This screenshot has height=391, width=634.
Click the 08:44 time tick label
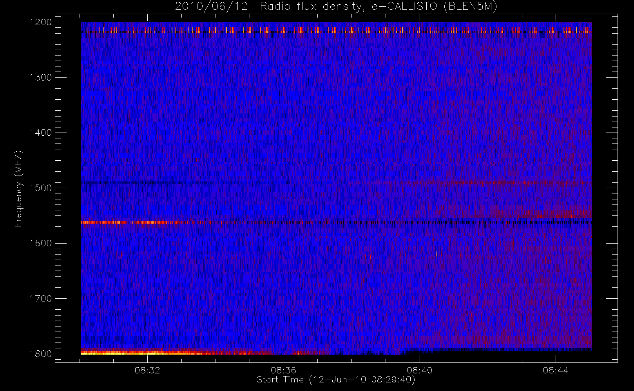tap(556, 370)
